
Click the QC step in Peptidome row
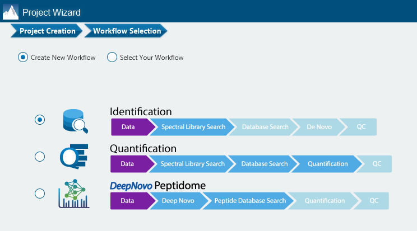(373, 201)
